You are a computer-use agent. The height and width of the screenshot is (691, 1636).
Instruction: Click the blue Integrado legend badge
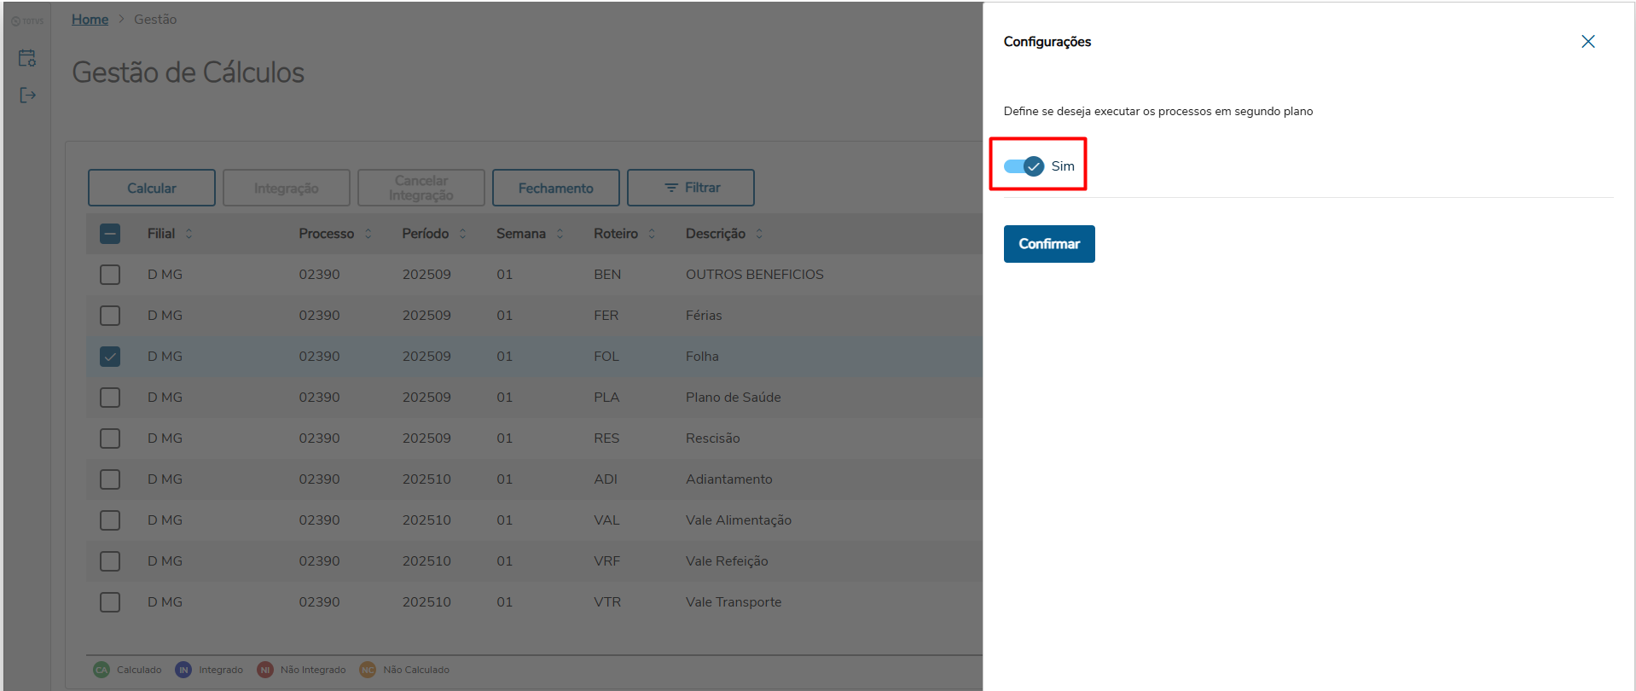pyautogui.click(x=183, y=670)
